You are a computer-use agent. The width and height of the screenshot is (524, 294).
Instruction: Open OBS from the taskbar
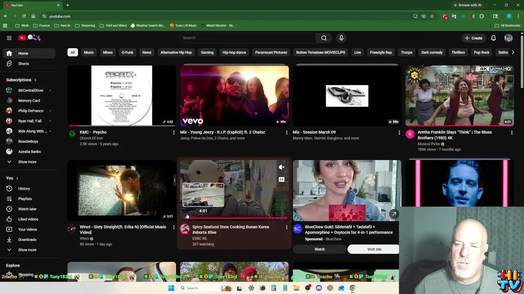tap(308, 288)
